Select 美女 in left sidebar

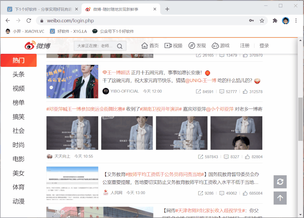19,173
